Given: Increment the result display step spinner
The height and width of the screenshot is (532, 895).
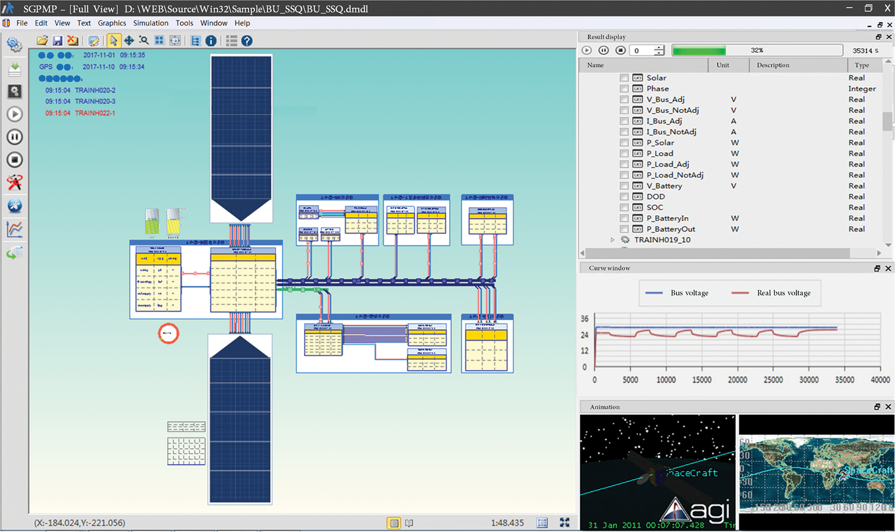Looking at the screenshot, I should [659, 47].
